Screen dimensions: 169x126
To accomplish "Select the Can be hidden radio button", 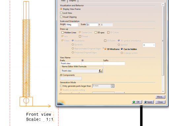I will pyautogui.click(x=122, y=49).
